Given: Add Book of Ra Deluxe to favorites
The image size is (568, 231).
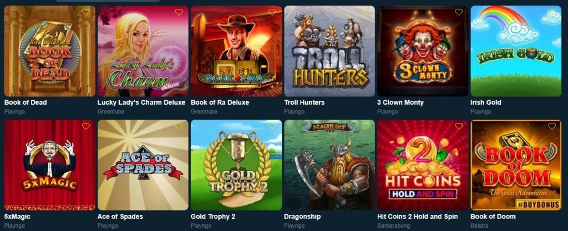Looking at the screenshot, I should click(272, 12).
